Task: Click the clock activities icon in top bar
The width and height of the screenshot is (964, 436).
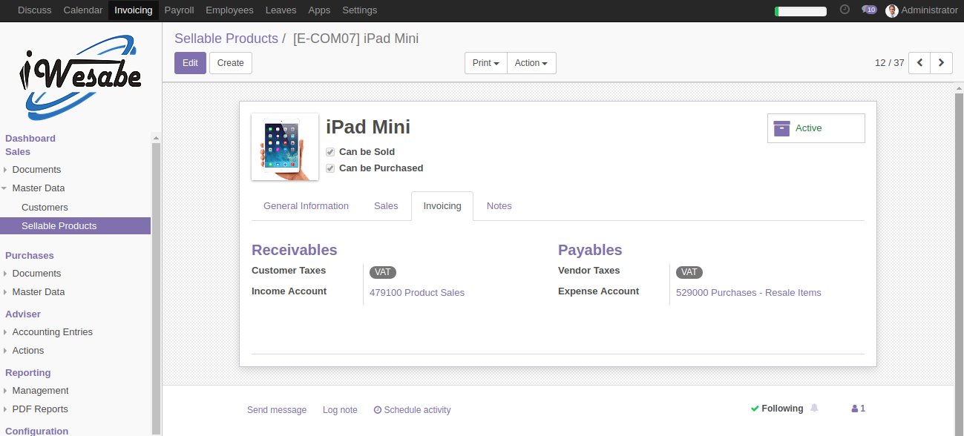Action: [x=845, y=10]
